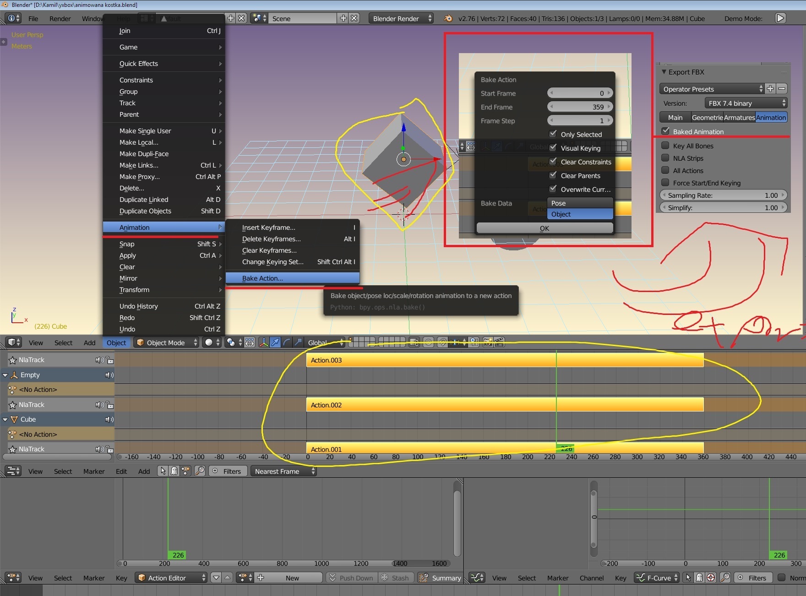Add a new Export FBX operator preset
This screenshot has width=806, height=596.
(771, 89)
